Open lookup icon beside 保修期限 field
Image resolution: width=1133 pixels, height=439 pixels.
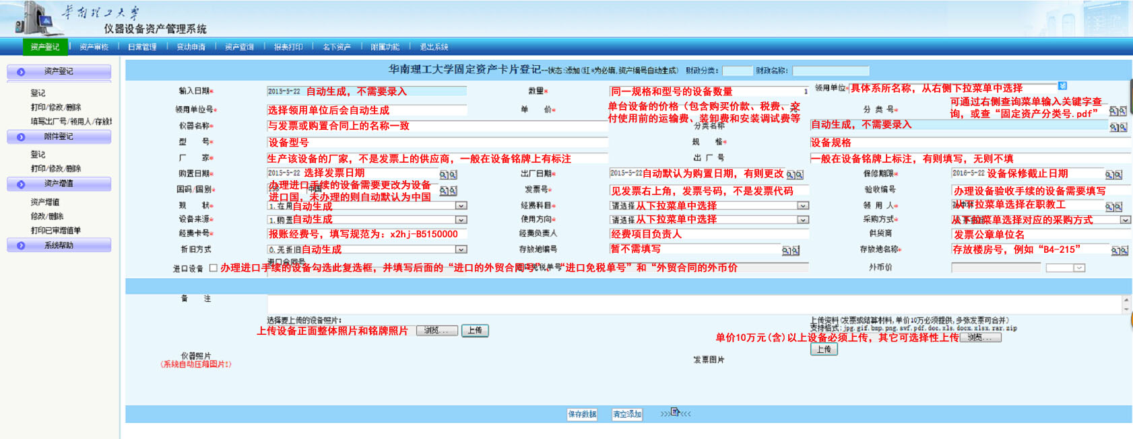(x=1113, y=175)
